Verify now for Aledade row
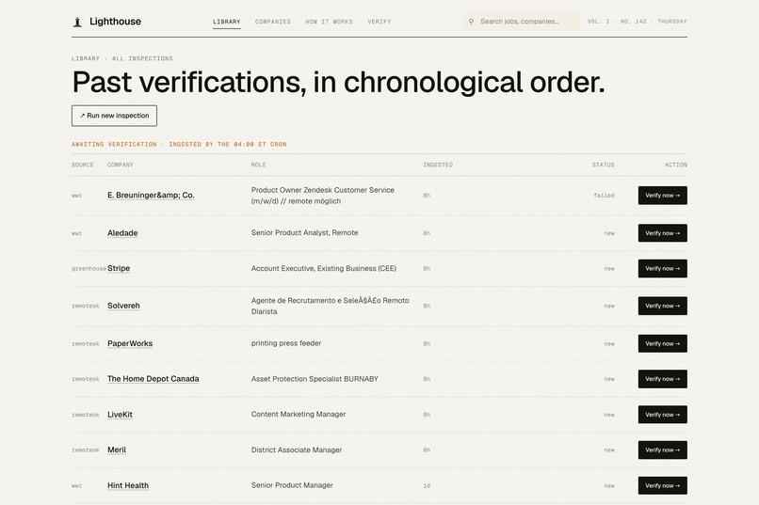759x505 pixels. tap(663, 233)
